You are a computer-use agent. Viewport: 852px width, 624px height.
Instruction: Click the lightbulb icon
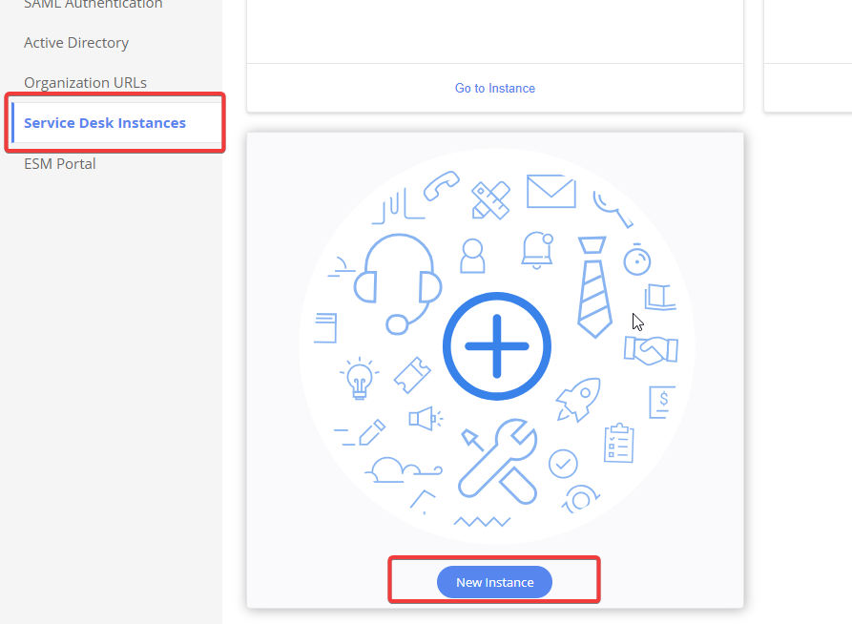pyautogui.click(x=360, y=379)
